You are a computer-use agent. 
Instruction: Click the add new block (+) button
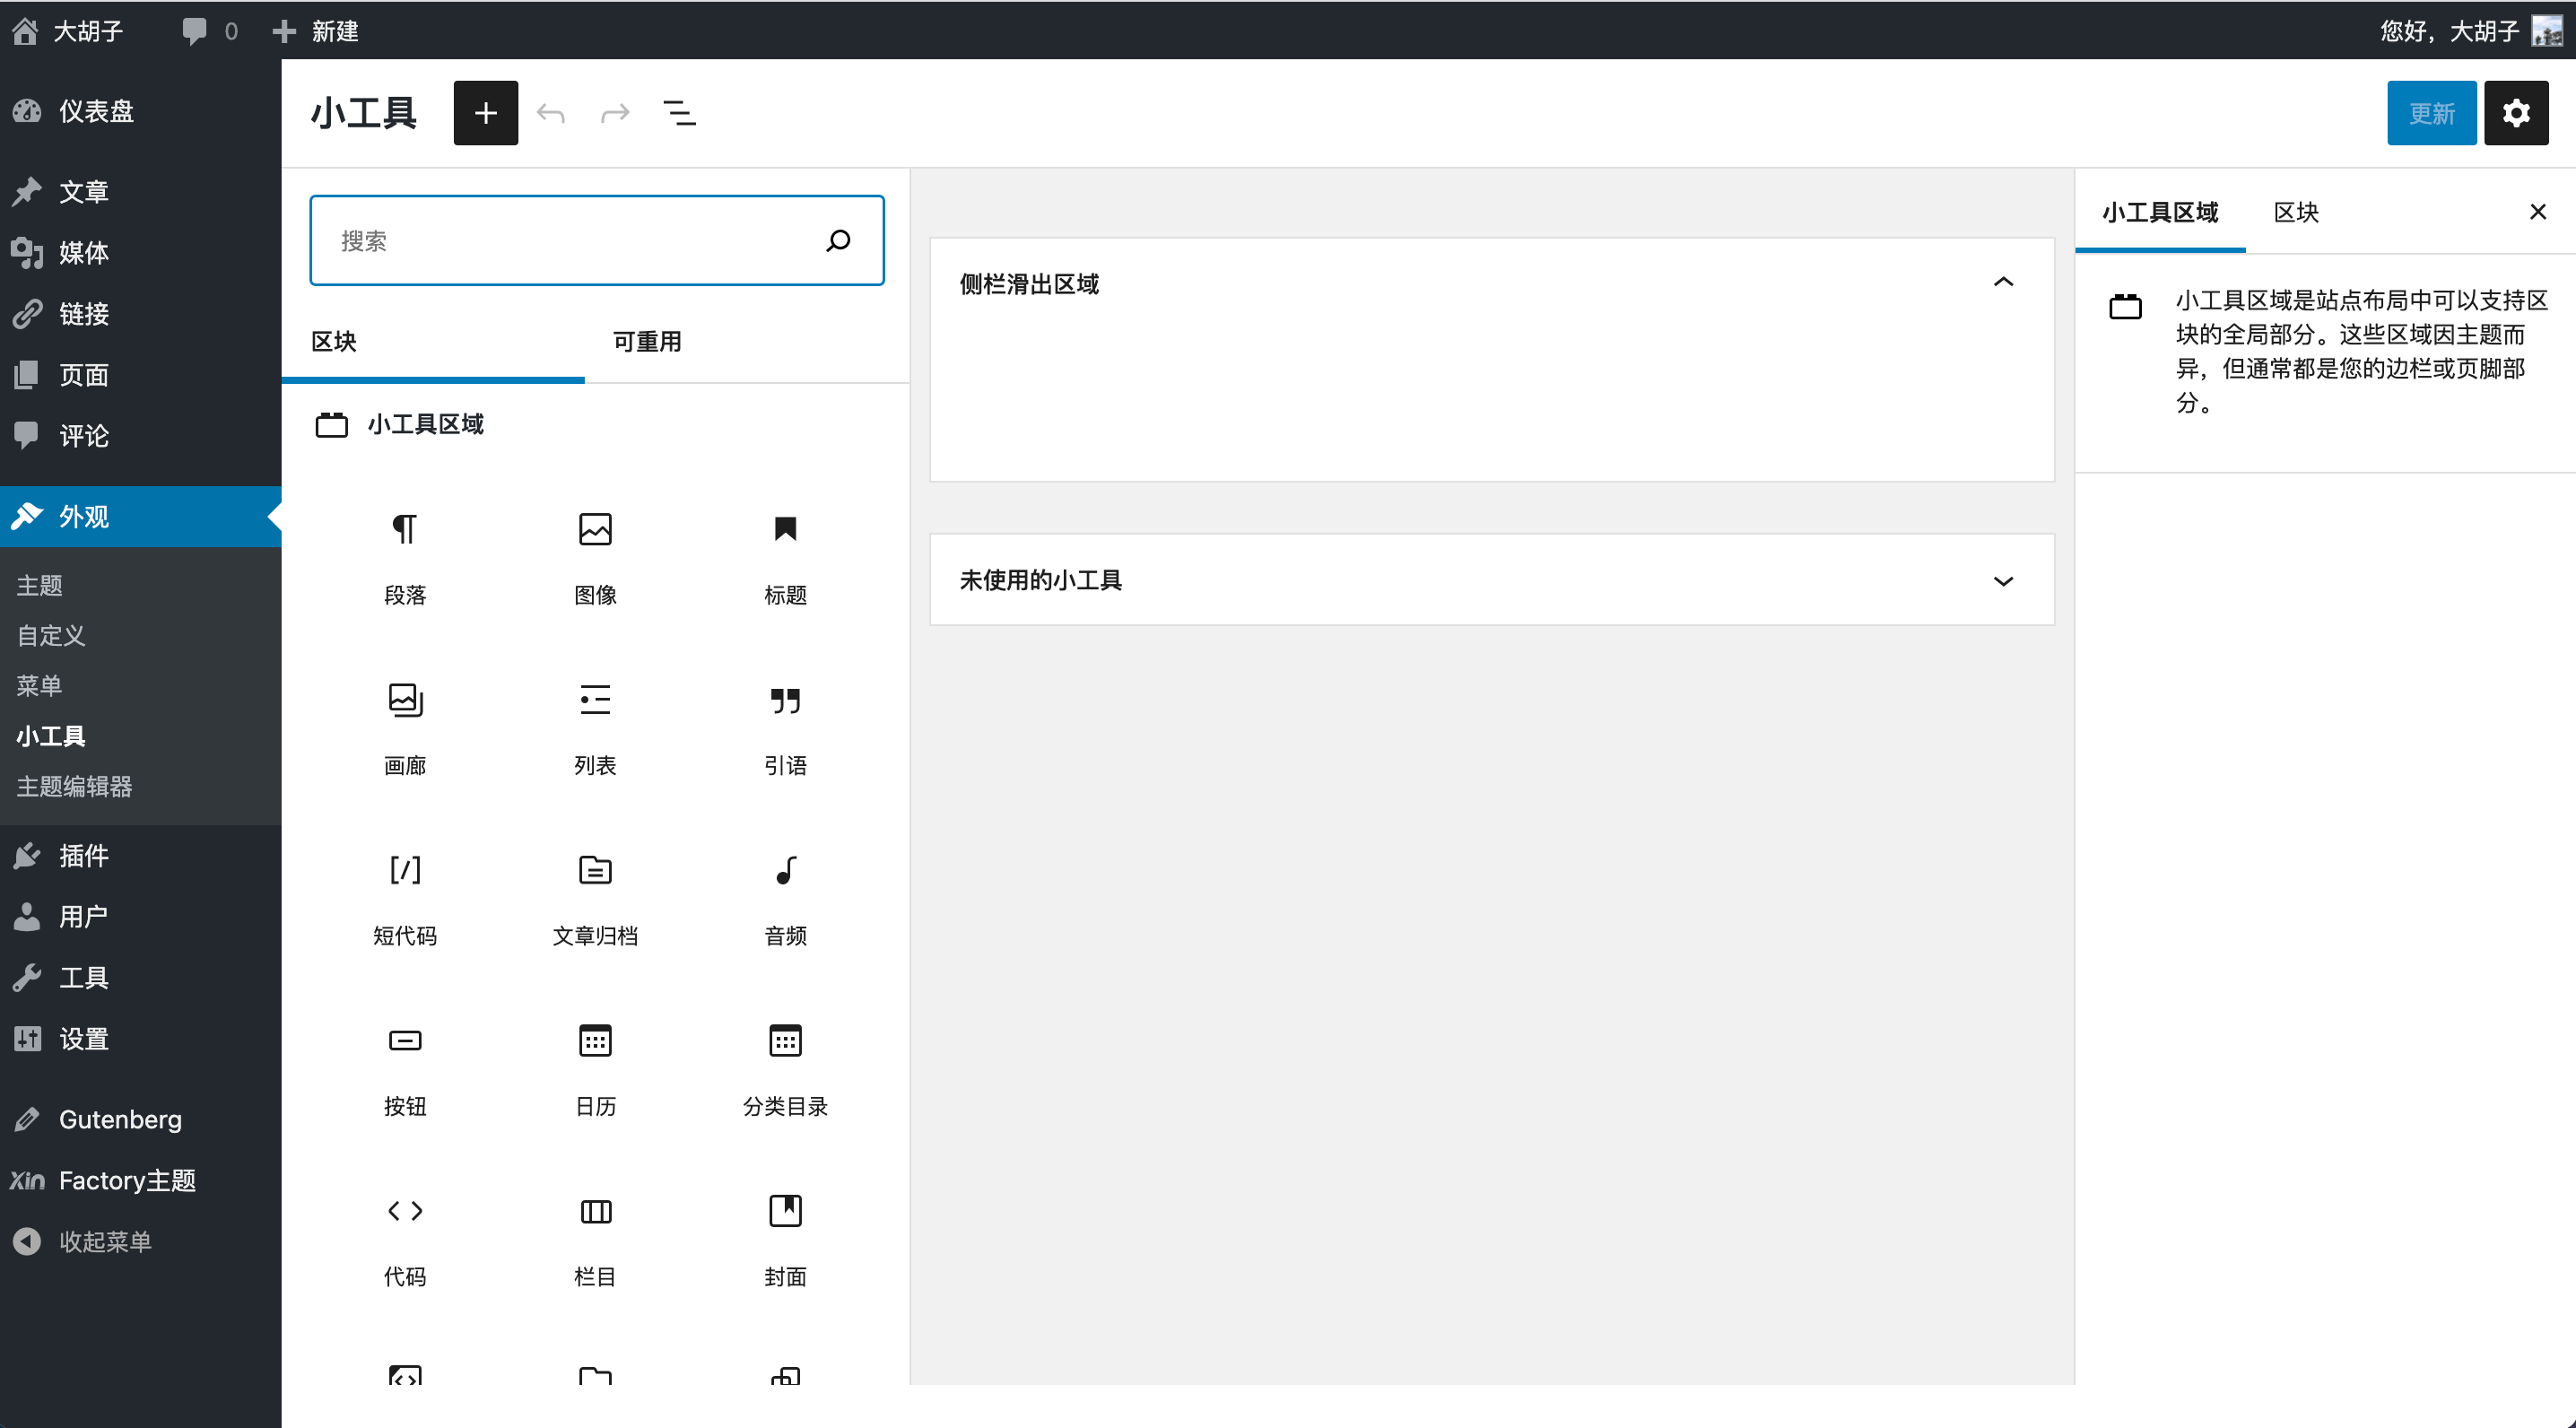[x=487, y=111]
